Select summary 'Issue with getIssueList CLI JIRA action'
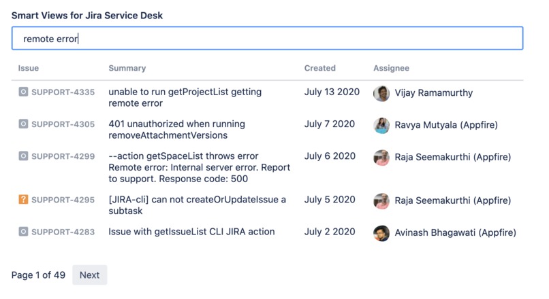This screenshot has width=549, height=299. click(191, 232)
